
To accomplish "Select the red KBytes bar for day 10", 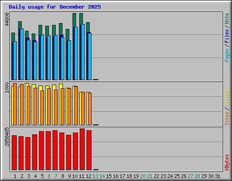I will click(x=75, y=151).
